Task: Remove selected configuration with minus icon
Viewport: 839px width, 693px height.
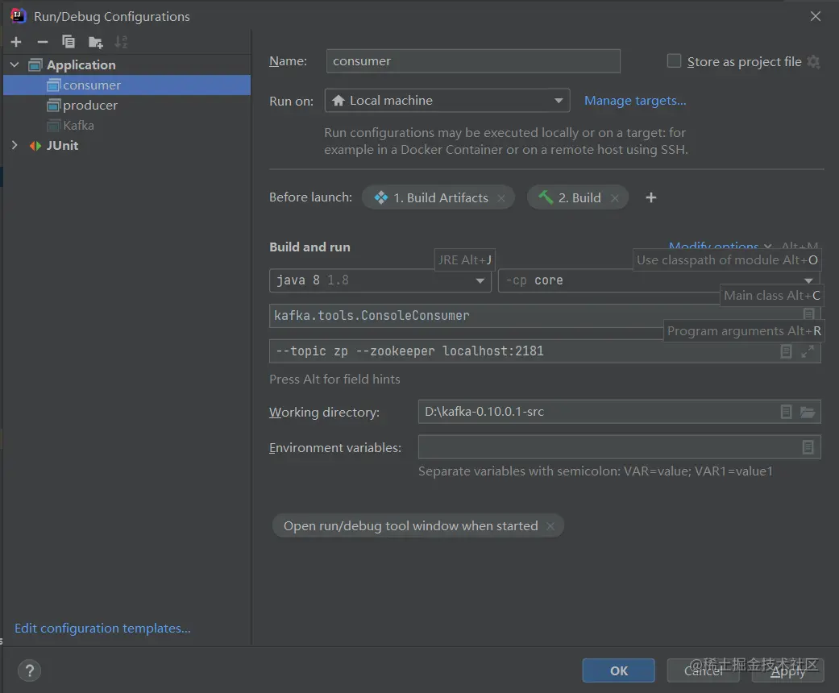Action: (42, 42)
